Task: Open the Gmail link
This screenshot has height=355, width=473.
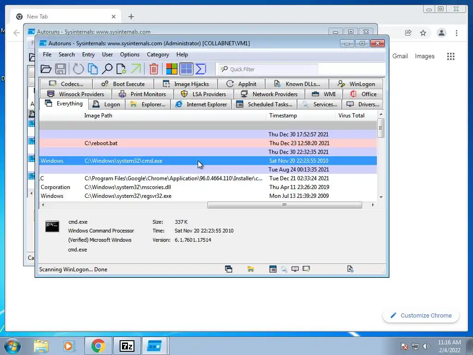Action: [400, 56]
